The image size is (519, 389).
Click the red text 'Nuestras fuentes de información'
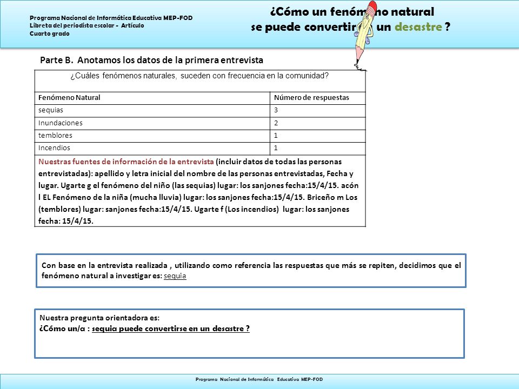126,162
